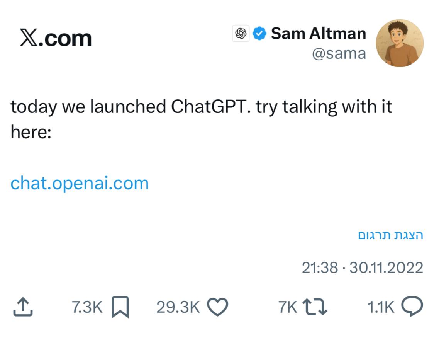The width and height of the screenshot is (434, 339).
Task: Show translation via the Hebrew blue link
Action: (391, 235)
